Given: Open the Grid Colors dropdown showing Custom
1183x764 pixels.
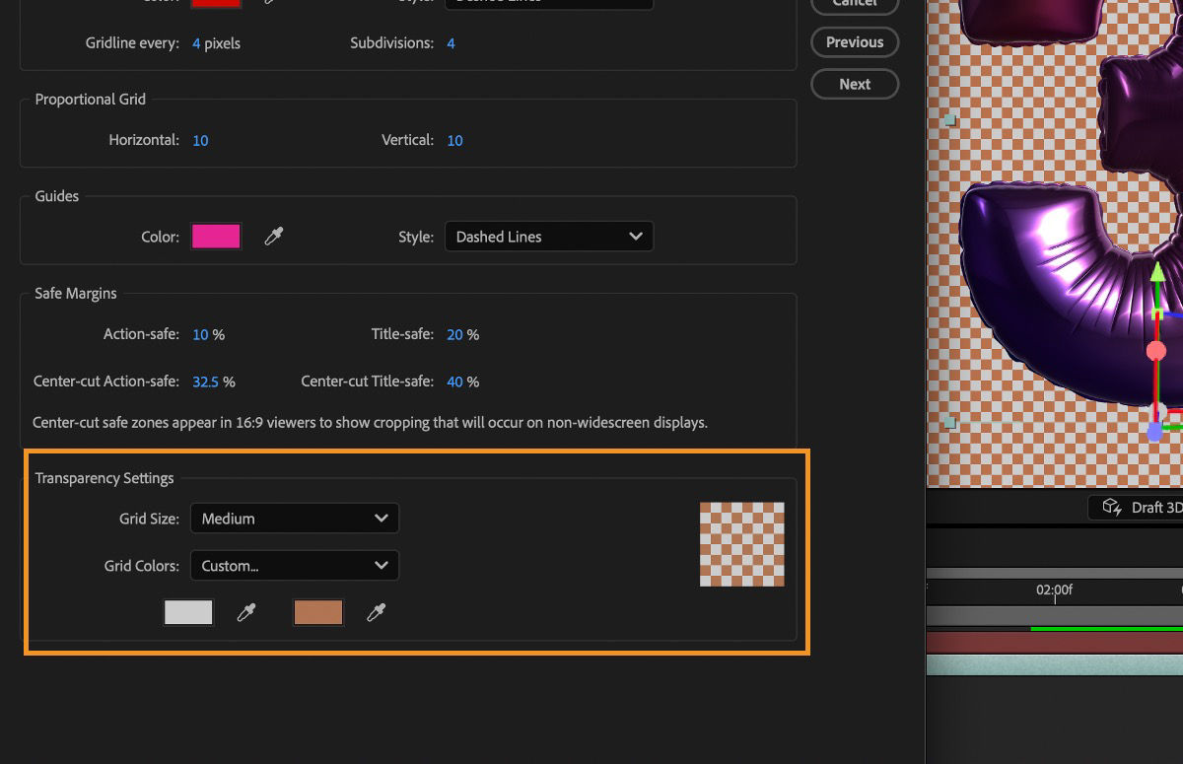Looking at the screenshot, I should (x=294, y=565).
